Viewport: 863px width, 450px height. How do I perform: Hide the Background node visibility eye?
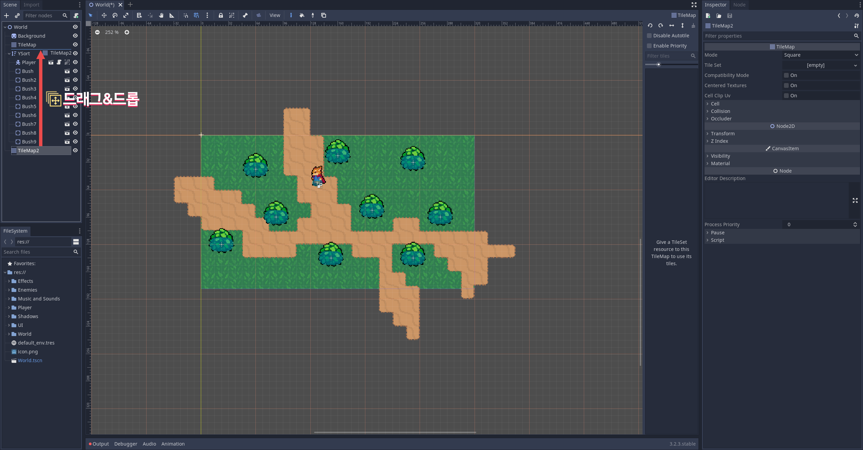click(75, 36)
